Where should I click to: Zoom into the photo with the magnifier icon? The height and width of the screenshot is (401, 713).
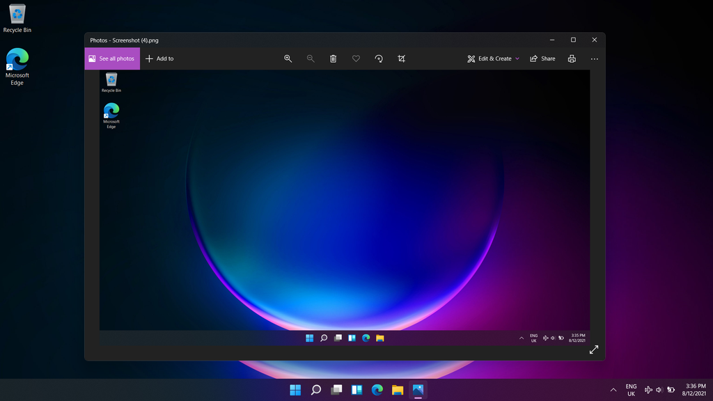tap(288, 58)
